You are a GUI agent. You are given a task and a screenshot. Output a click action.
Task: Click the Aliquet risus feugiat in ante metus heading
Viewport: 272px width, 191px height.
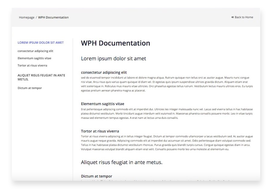pyautogui.click(x=121, y=162)
